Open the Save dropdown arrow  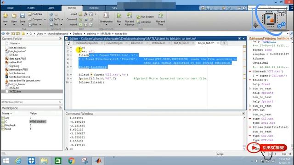(x=23, y=25)
